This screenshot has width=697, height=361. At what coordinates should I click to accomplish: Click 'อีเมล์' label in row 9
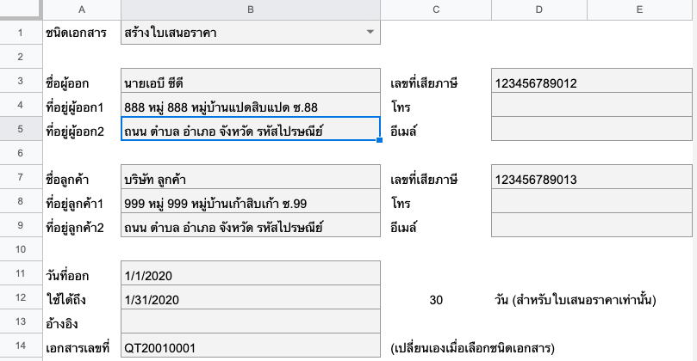pyautogui.click(x=403, y=227)
